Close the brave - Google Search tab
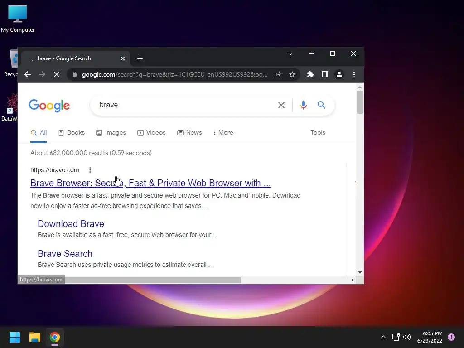 [x=122, y=58]
